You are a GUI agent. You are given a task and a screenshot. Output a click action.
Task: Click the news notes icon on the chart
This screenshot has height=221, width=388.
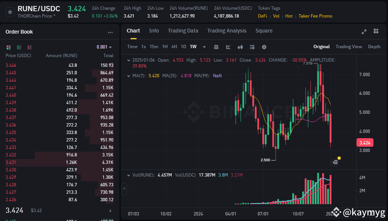point(335,162)
